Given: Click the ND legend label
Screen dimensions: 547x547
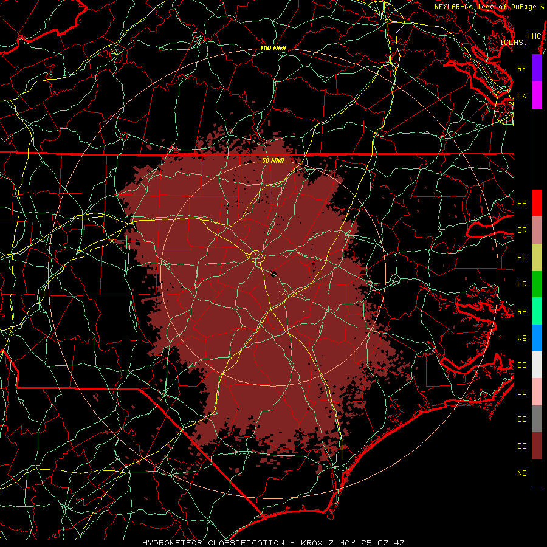Looking at the screenshot, I should coord(522,473).
